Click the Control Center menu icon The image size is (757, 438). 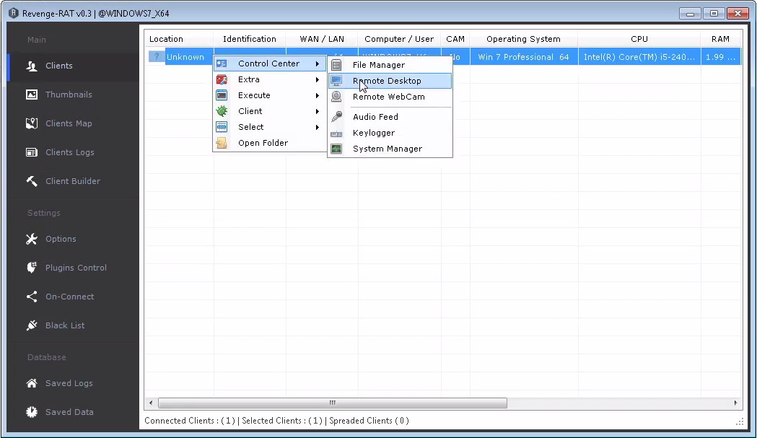tap(222, 63)
